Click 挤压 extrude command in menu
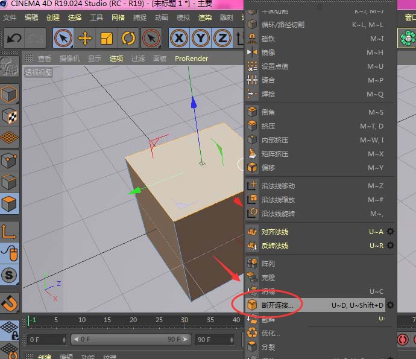Image resolution: width=416 pixels, height=359 pixels. click(x=268, y=126)
